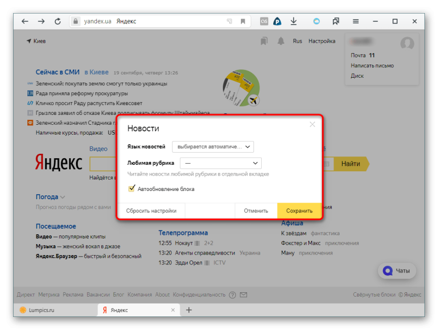Screen dimensions: 438x330
Task: Close the Яндекс tab
Action: point(173,310)
